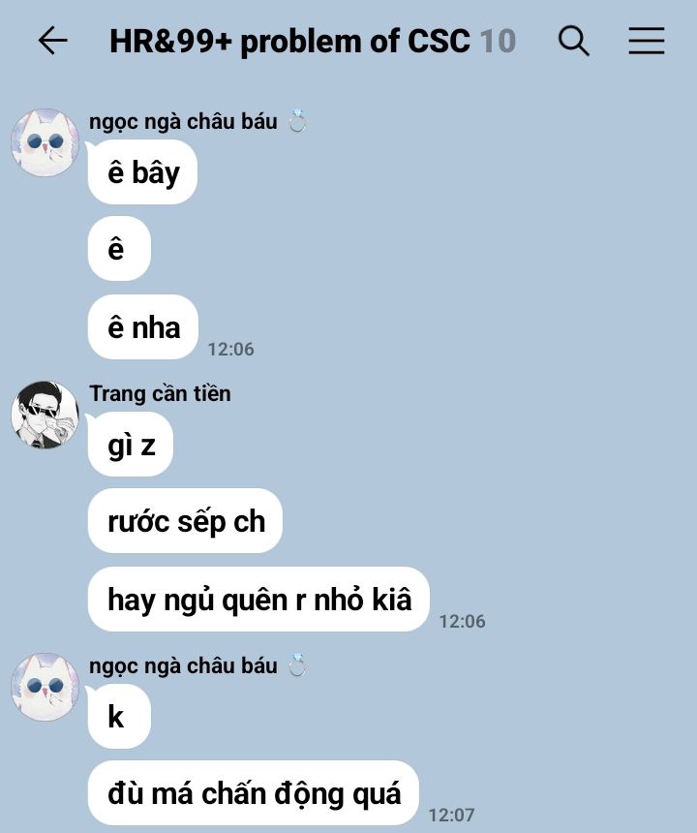Open the hamburger menu icon
The image size is (697, 833).
pos(647,41)
